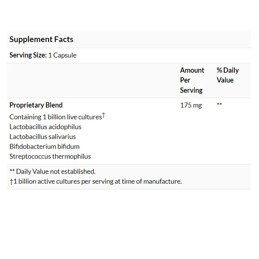Image resolution: width=259 pixels, height=259 pixels.
Task: Click the Supplement Facts heading
Action: coord(41,39)
